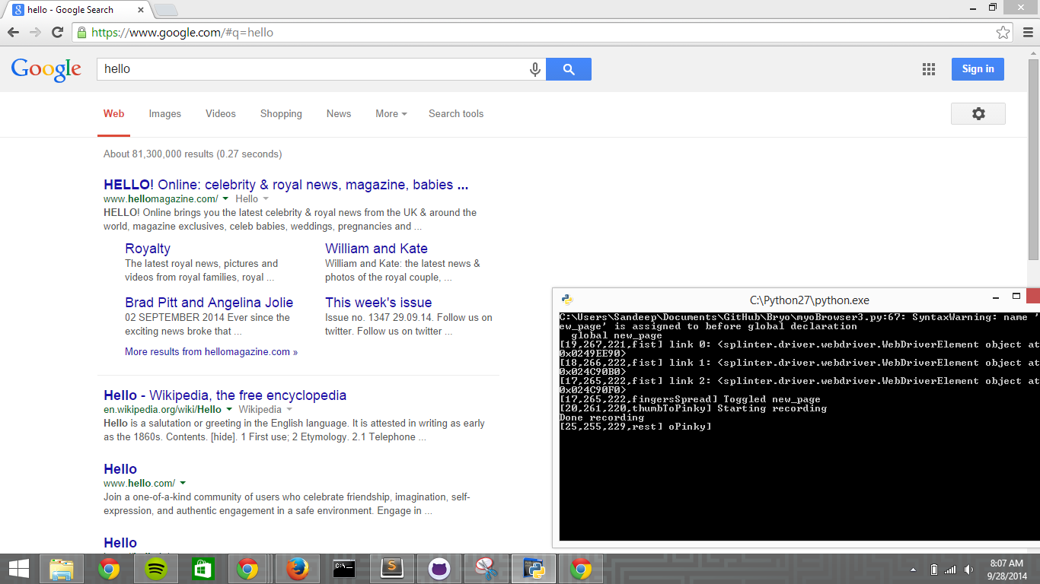Image resolution: width=1040 pixels, height=584 pixels.
Task: Open the Brad Pitt and Angelina Jolie sitelink
Action: pos(209,303)
